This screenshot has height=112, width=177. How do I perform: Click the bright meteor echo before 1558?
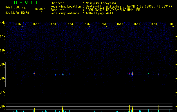point(133,74)
